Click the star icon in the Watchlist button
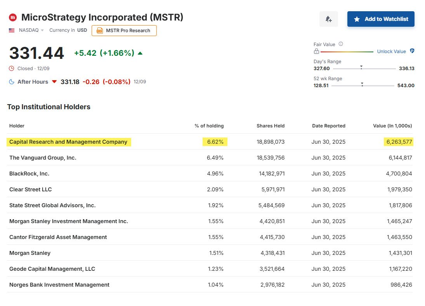Image resolution: width=425 pixels, height=306 pixels. (x=357, y=19)
